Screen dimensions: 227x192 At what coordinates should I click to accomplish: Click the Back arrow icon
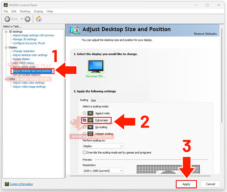pyautogui.click(x=8, y=19)
